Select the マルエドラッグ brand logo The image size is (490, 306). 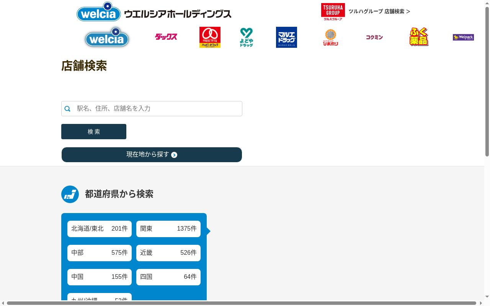point(286,37)
